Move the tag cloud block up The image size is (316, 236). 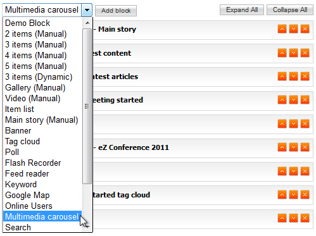coord(282,195)
